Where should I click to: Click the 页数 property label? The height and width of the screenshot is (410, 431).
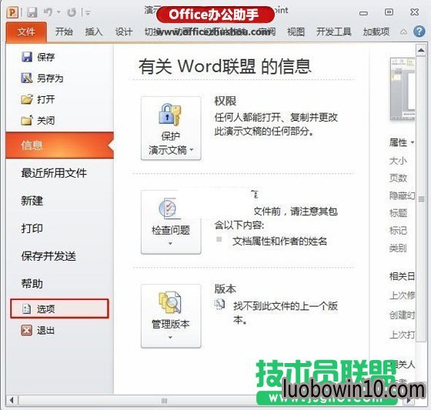398,178
